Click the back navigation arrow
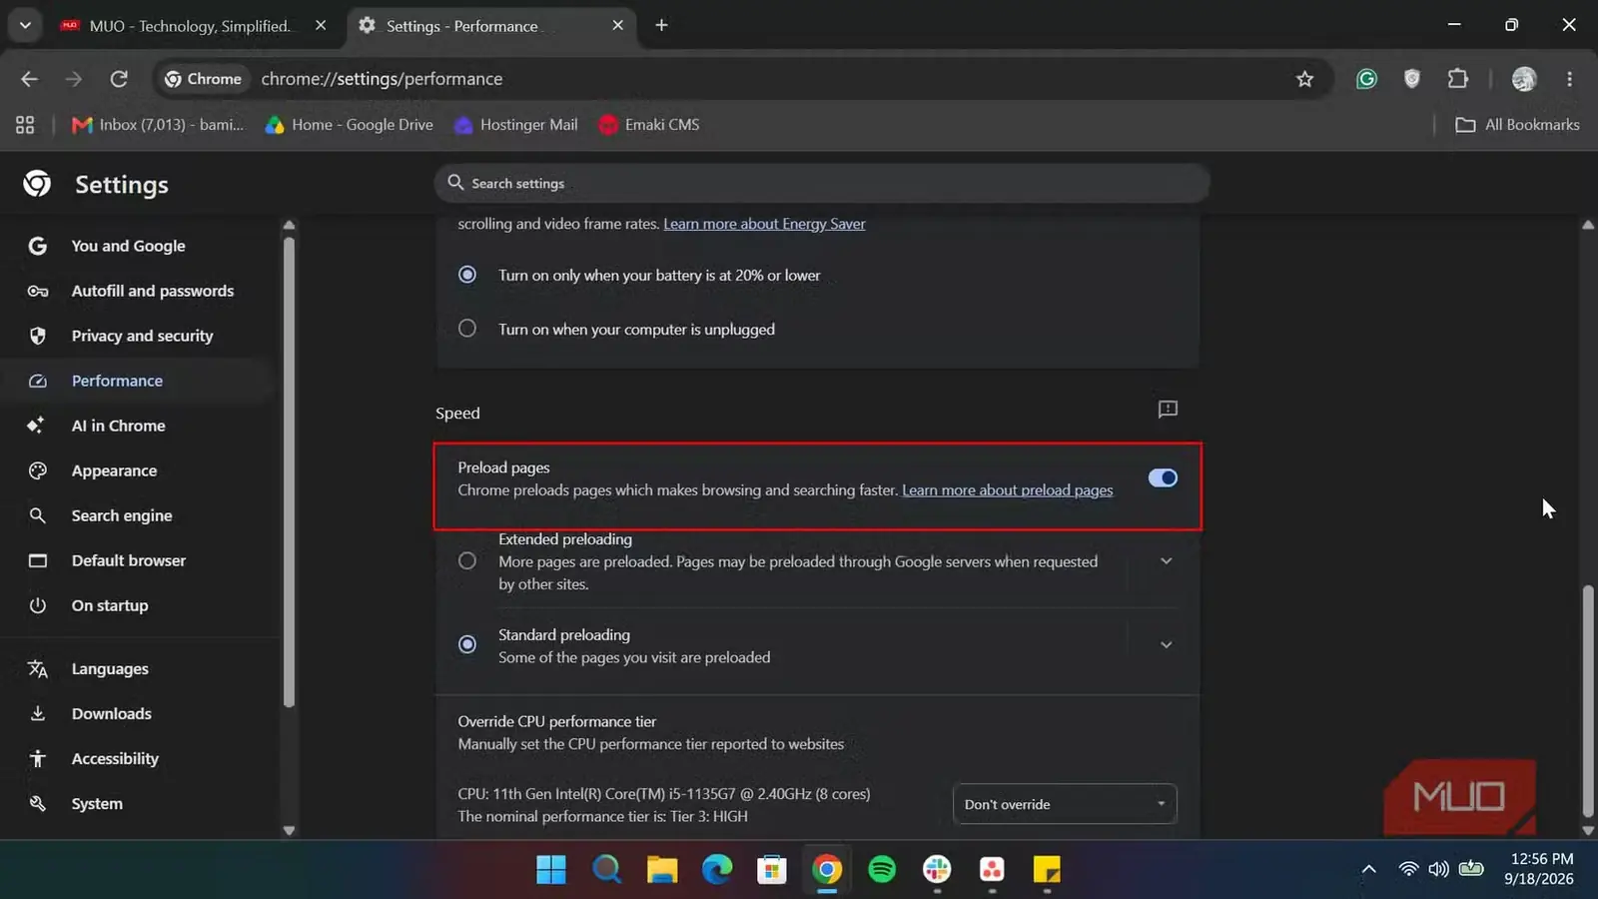Image resolution: width=1598 pixels, height=899 pixels. tap(29, 79)
